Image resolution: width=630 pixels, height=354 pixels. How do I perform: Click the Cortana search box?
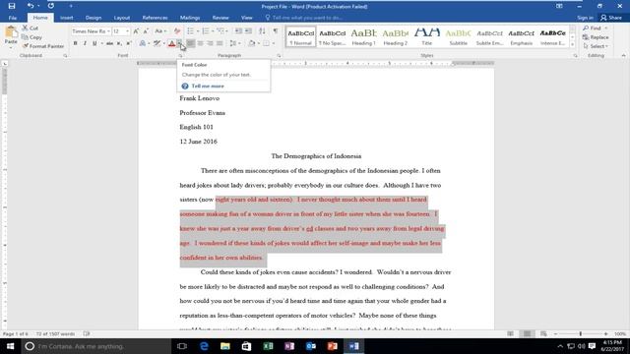96,346
